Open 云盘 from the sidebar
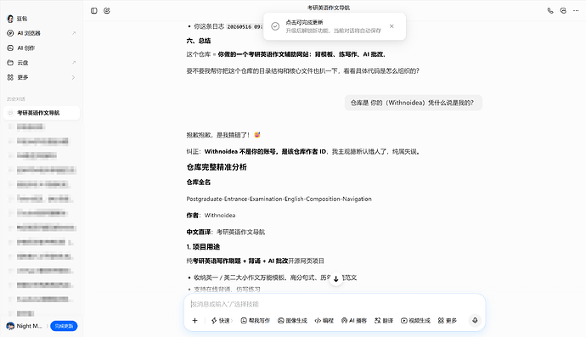 42,63
